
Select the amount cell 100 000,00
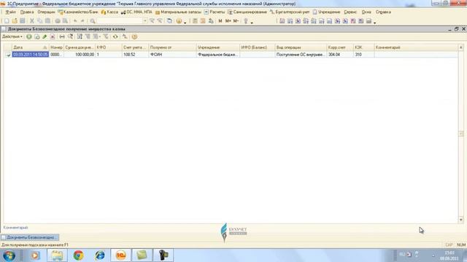80,55
